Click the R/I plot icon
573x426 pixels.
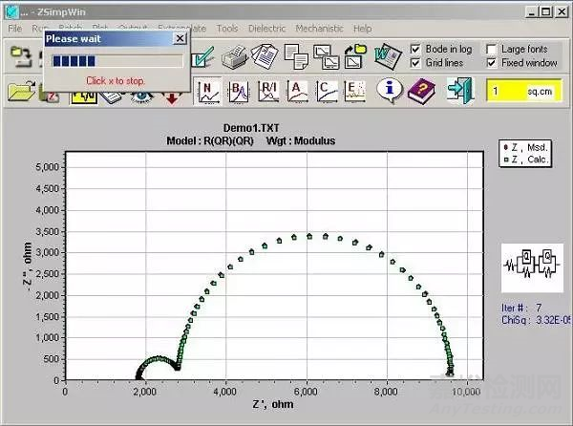coord(269,91)
